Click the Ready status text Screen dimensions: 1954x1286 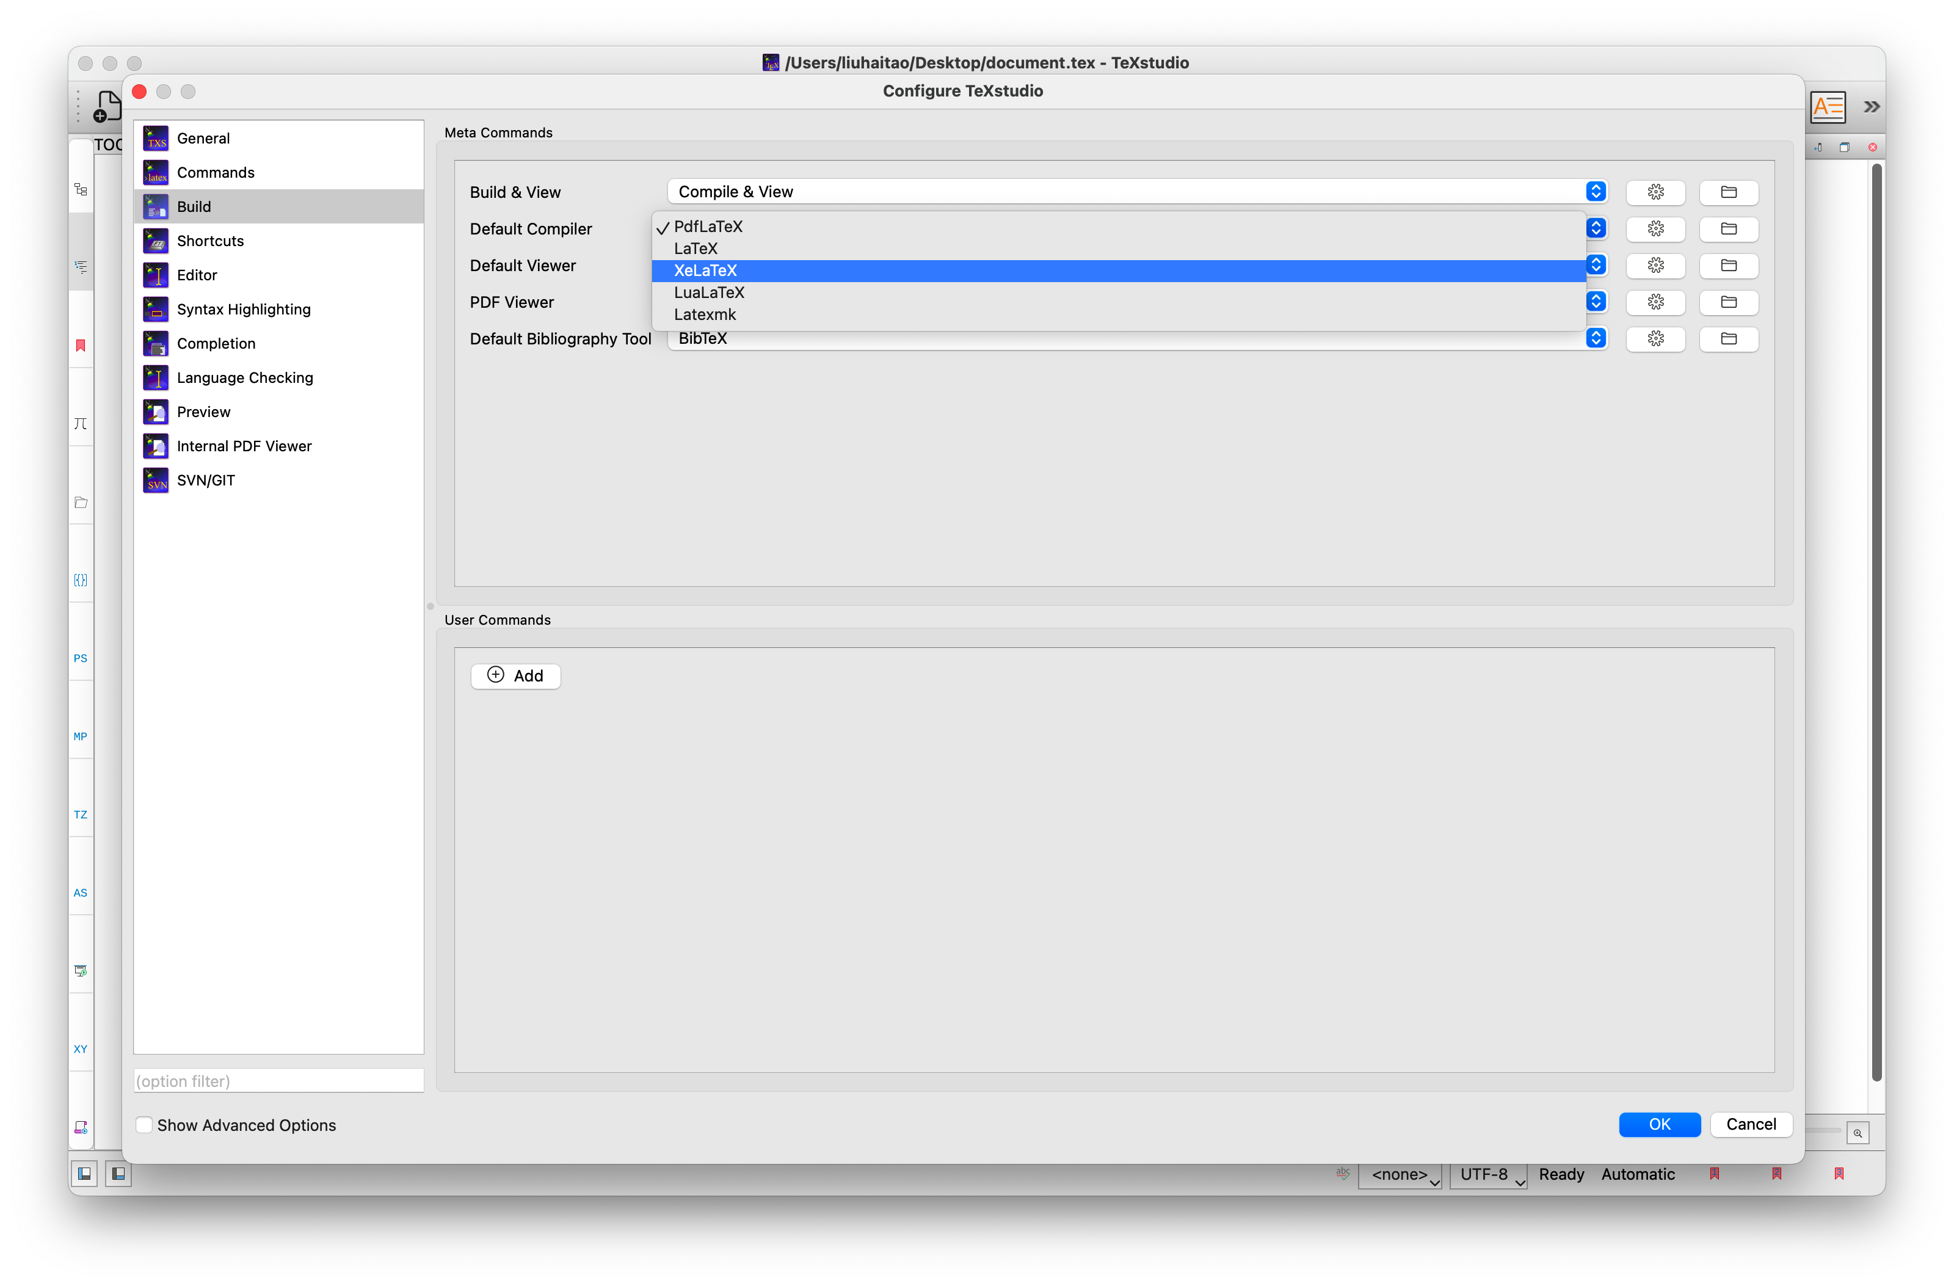[1561, 1175]
